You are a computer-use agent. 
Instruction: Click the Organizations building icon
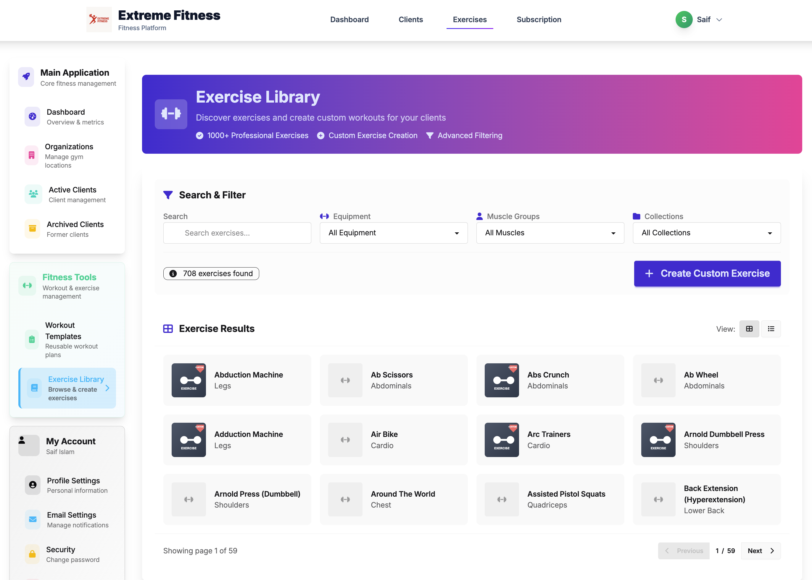click(x=31, y=155)
